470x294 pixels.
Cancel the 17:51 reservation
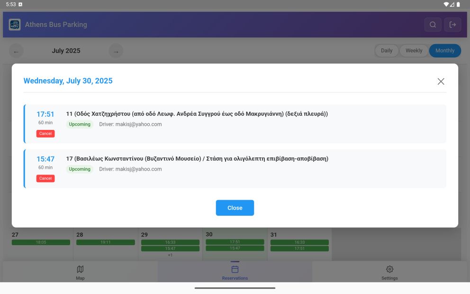pos(45,134)
